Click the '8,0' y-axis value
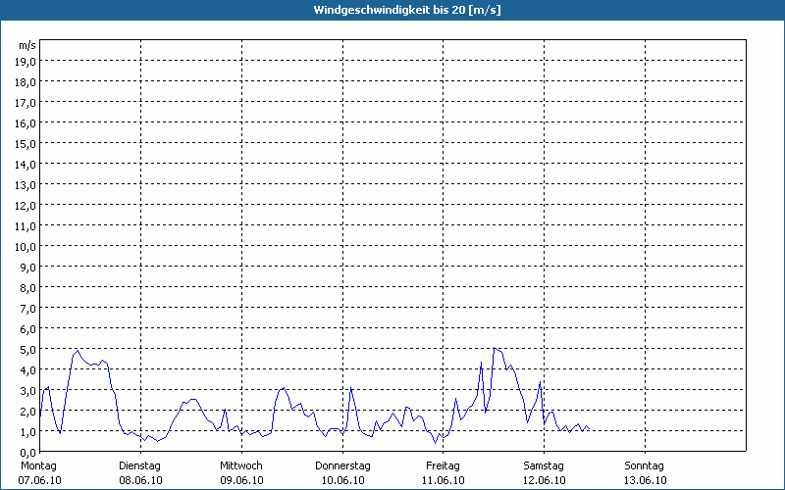This screenshot has width=785, height=490. [28, 288]
